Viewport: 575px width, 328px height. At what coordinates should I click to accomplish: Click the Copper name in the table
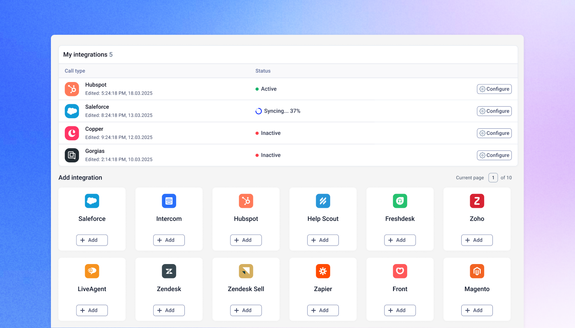pos(94,129)
